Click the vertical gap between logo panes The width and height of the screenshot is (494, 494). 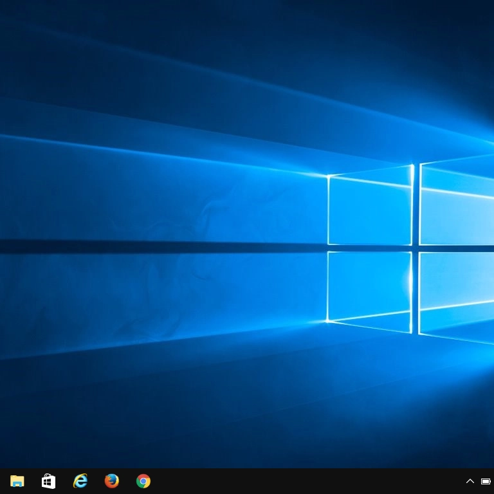coord(416,206)
